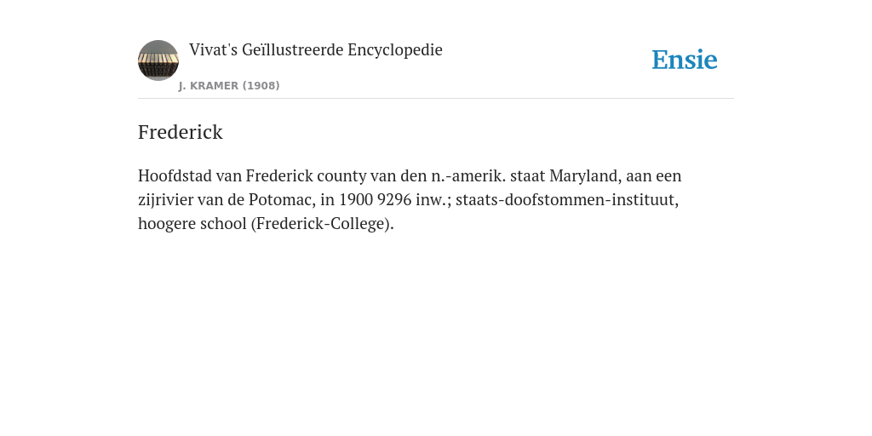Click the word staat before Maryland
Image resolution: width=872 pixels, height=436 pixels.
(x=528, y=176)
